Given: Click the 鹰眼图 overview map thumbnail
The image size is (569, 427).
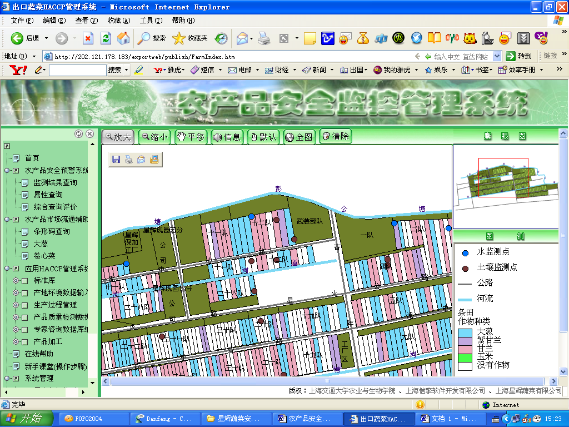Looking at the screenshot, I should [x=505, y=179].
